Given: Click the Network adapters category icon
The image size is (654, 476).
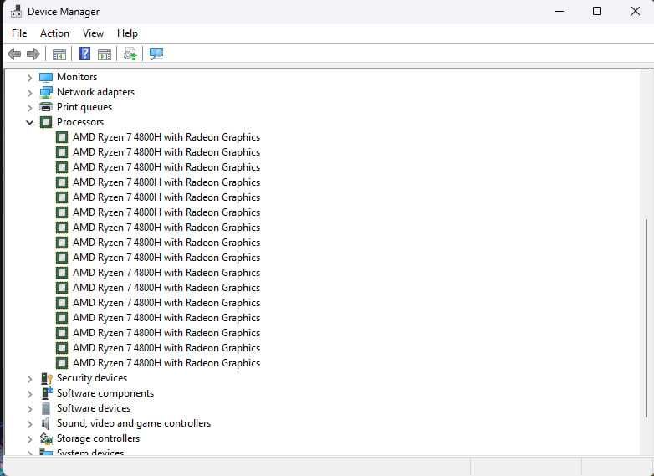Looking at the screenshot, I should click(x=46, y=92).
